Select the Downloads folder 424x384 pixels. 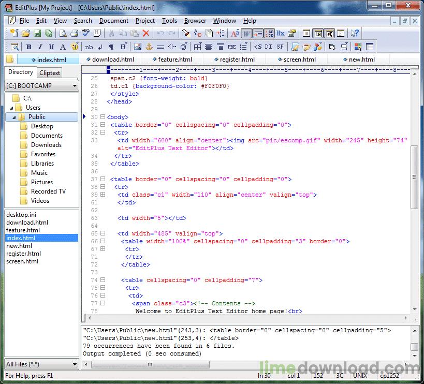pyautogui.click(x=46, y=145)
